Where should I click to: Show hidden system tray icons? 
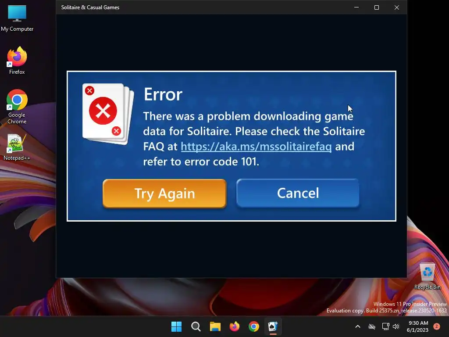pyautogui.click(x=358, y=326)
